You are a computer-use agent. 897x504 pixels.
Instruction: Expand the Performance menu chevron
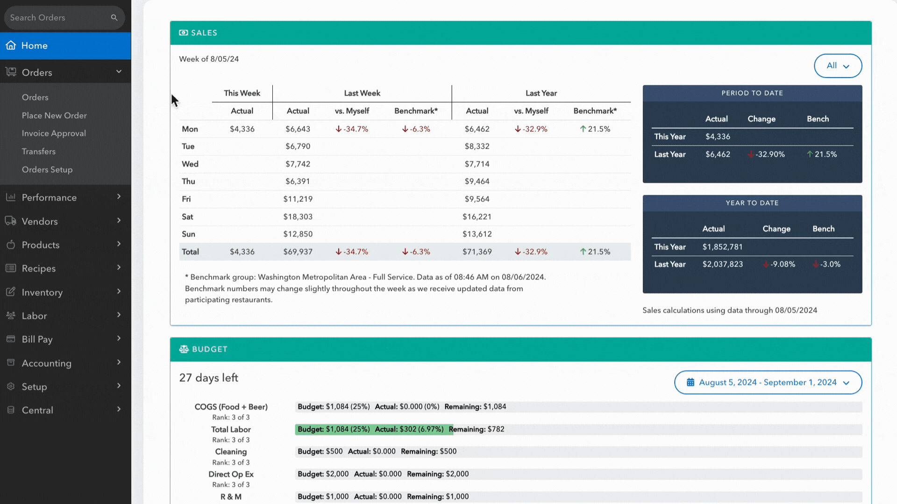coord(119,196)
